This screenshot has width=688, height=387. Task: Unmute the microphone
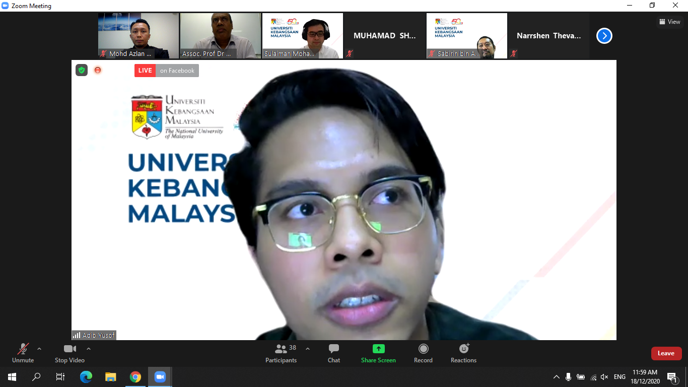tap(23, 353)
